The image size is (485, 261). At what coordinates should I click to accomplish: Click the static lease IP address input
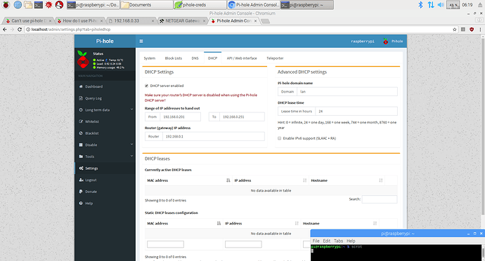click(x=243, y=244)
